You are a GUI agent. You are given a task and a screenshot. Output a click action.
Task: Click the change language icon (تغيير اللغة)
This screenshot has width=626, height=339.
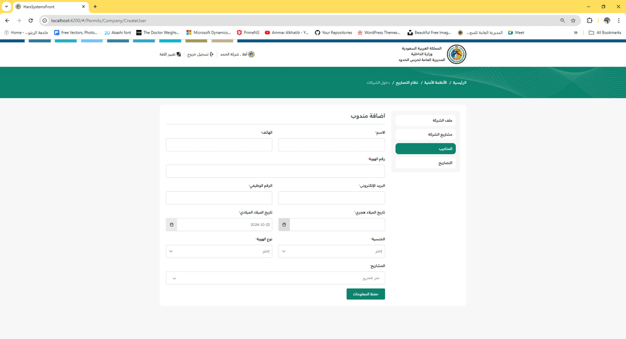click(x=179, y=54)
